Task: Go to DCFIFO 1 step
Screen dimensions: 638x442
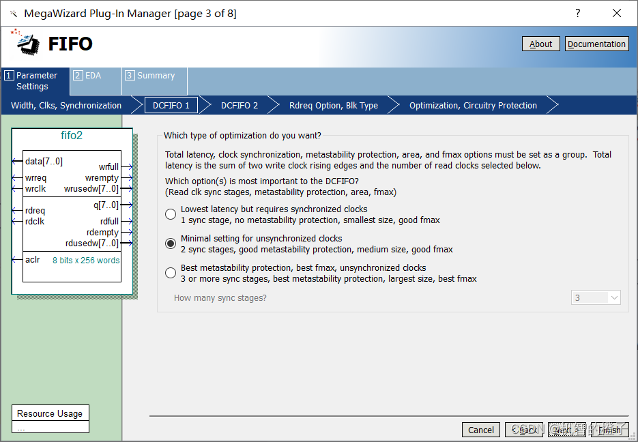Action: (171, 105)
